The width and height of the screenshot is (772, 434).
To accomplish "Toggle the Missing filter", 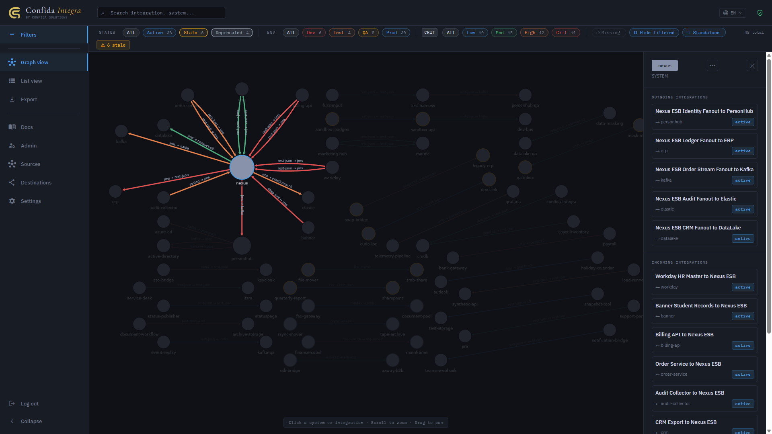I will [x=608, y=33].
